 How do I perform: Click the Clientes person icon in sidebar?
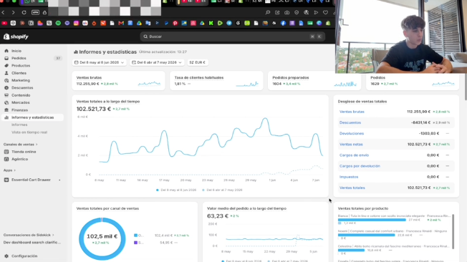(x=6, y=73)
